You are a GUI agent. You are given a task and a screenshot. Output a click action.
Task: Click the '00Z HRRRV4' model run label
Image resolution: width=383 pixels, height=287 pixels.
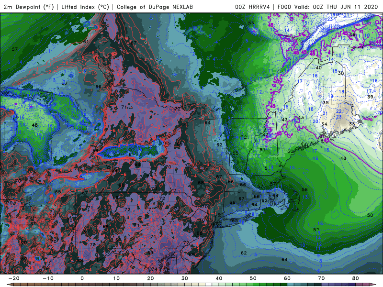click(x=253, y=7)
